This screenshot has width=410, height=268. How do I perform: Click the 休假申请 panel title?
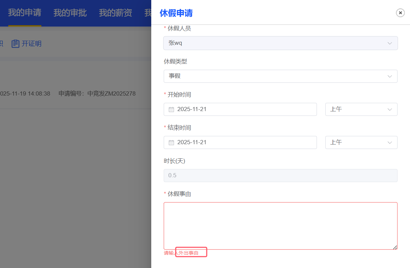[x=176, y=13]
